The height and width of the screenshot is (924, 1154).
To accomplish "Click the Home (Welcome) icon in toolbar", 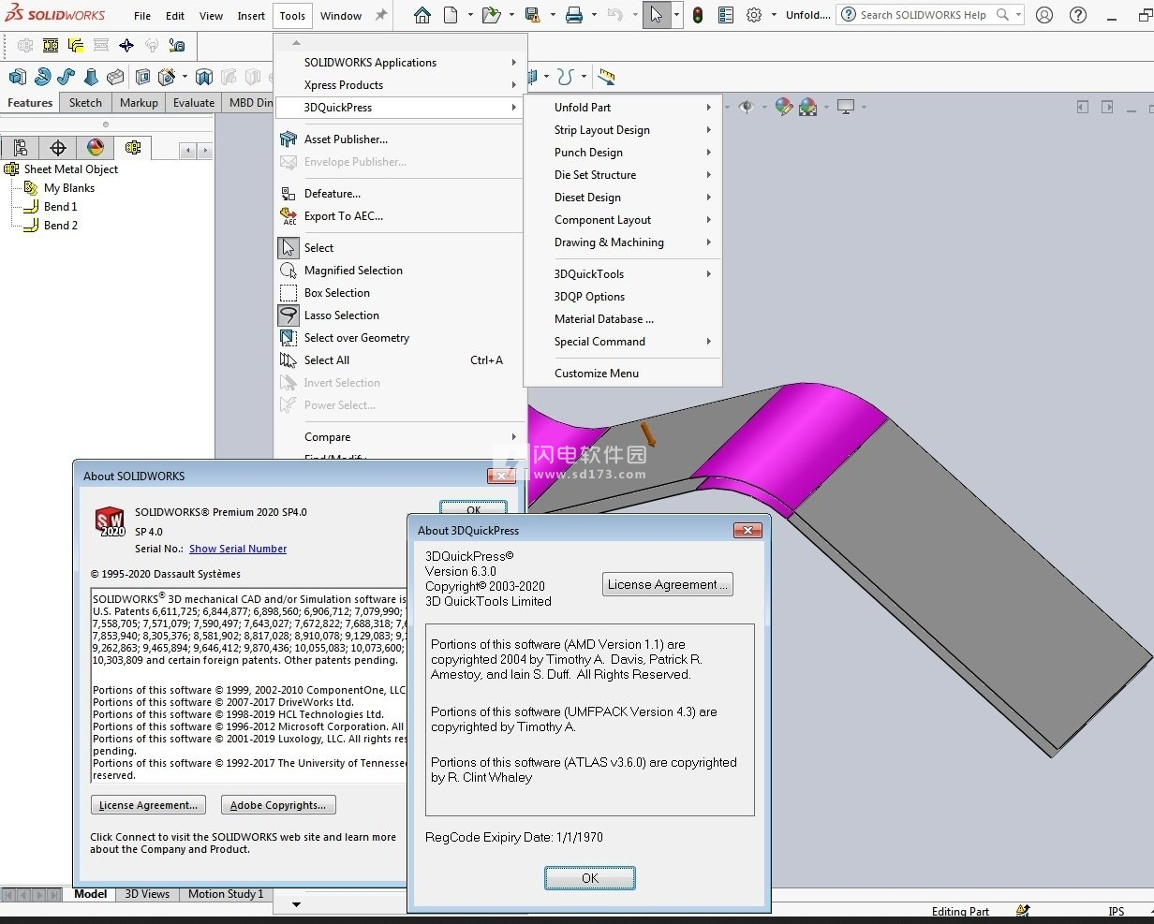I will point(422,15).
